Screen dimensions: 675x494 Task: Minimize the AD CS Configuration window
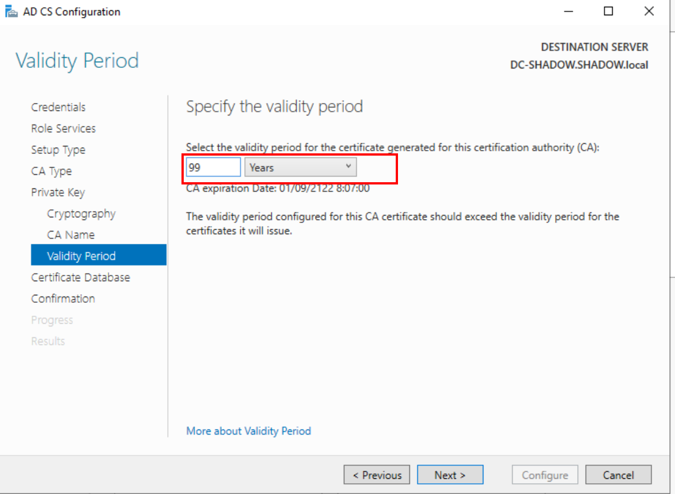tap(568, 11)
